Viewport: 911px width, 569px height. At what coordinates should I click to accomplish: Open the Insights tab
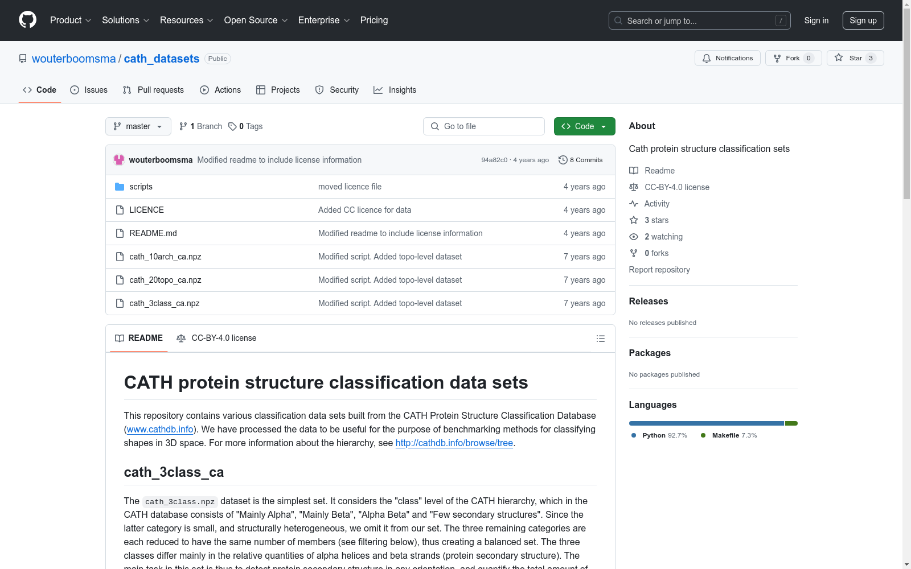tap(395, 90)
